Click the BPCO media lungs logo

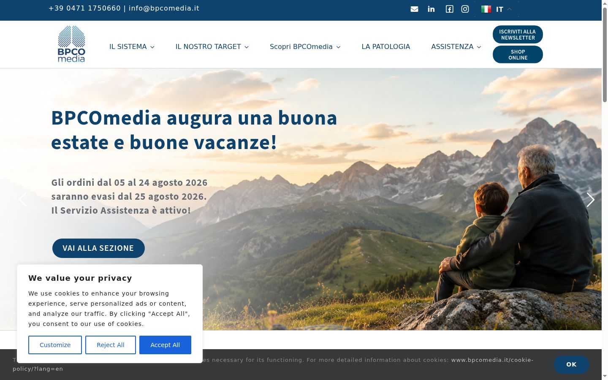coord(71,44)
